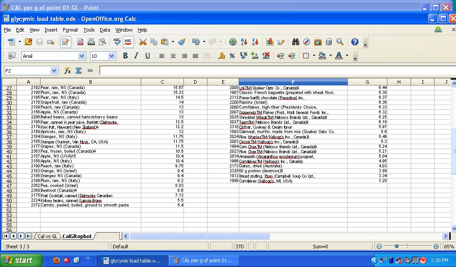
Task: Click the Copy icon
Action: [154, 42]
